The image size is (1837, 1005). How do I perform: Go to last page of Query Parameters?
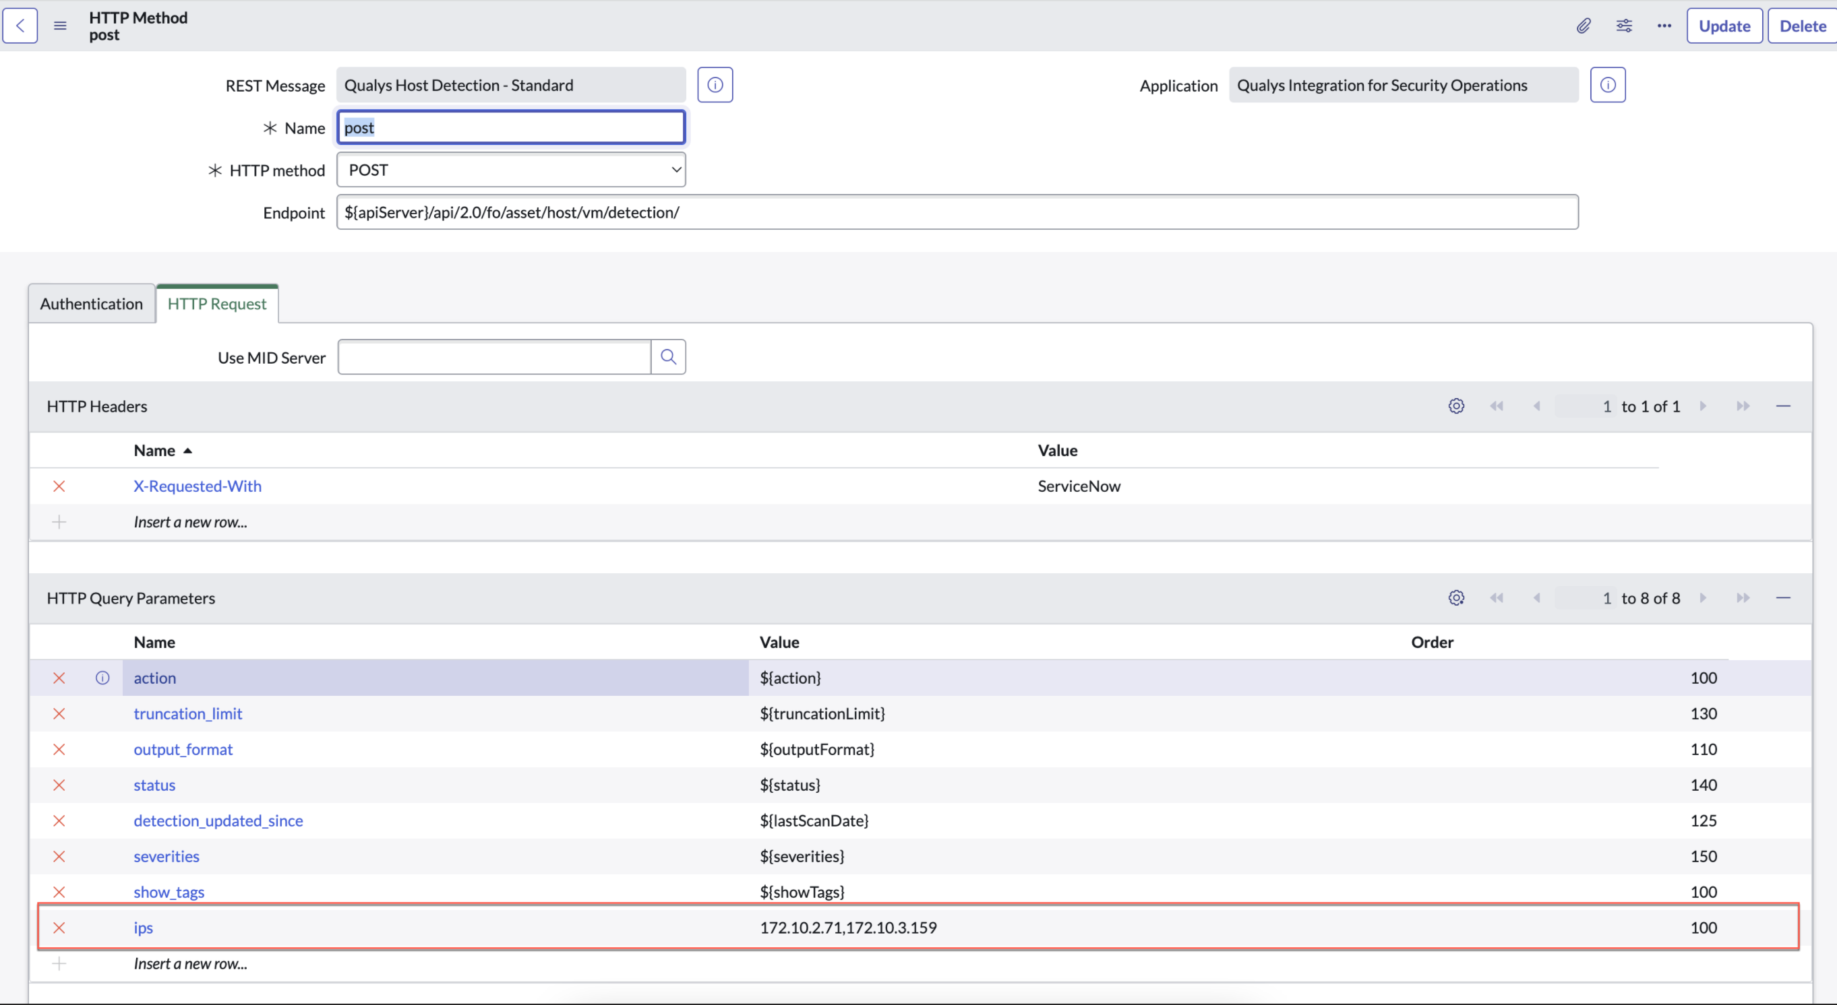coord(1743,597)
